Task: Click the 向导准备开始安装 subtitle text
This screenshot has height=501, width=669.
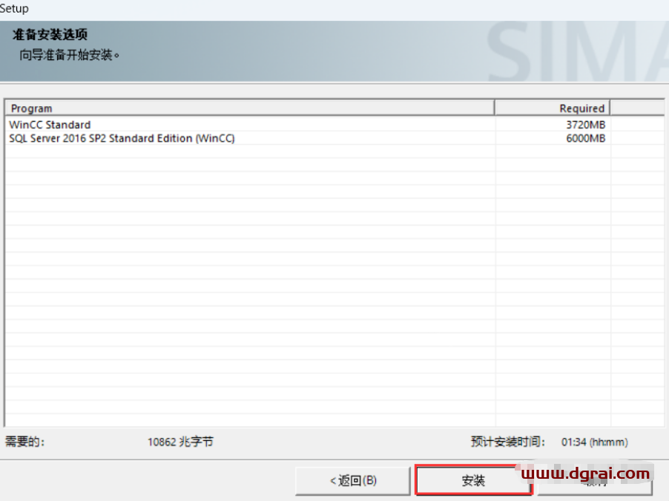Action: point(70,55)
